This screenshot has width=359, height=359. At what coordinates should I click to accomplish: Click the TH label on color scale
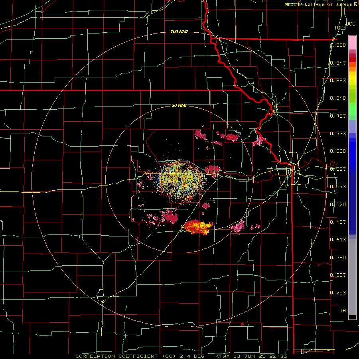point(343,311)
